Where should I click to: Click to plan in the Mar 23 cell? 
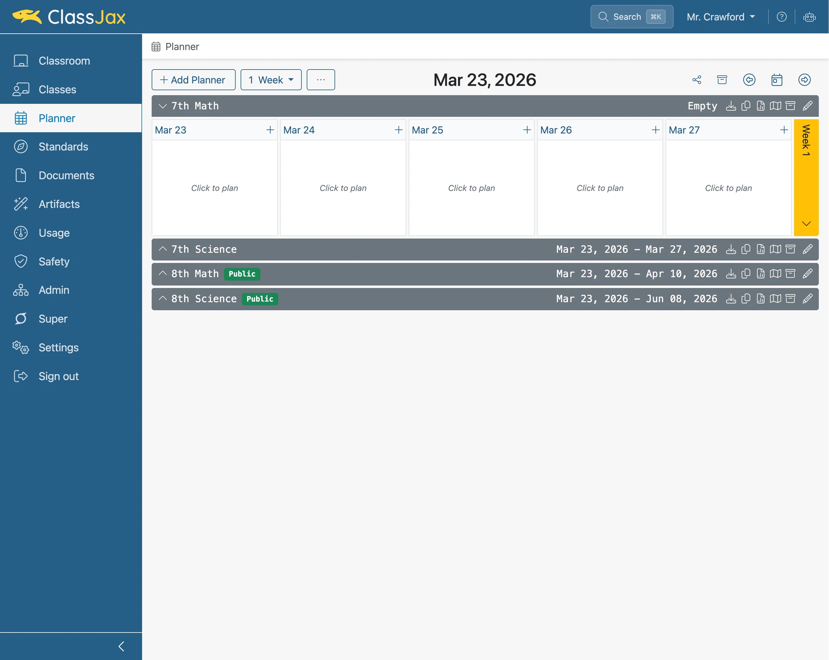click(x=215, y=188)
